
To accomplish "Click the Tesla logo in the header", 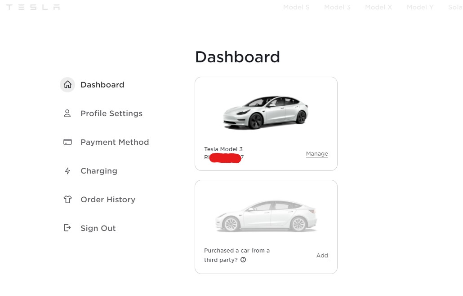I will [33, 7].
